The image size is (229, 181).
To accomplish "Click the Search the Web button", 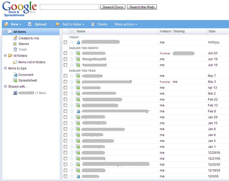I will pyautogui.click(x=142, y=7).
